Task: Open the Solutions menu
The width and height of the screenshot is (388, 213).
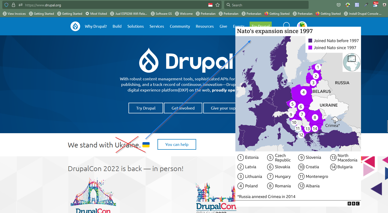Action: point(136,26)
